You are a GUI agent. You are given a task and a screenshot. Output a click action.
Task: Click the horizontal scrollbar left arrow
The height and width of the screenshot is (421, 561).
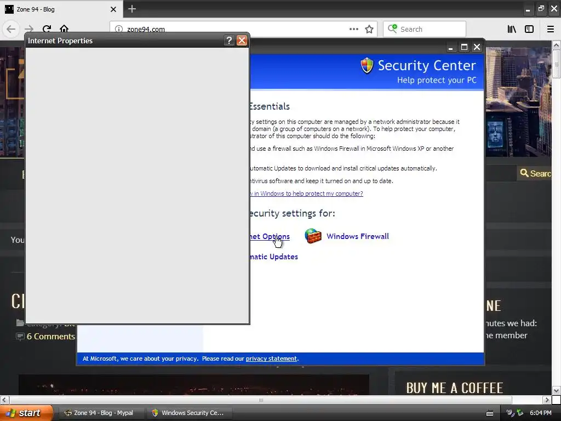pos(4,400)
